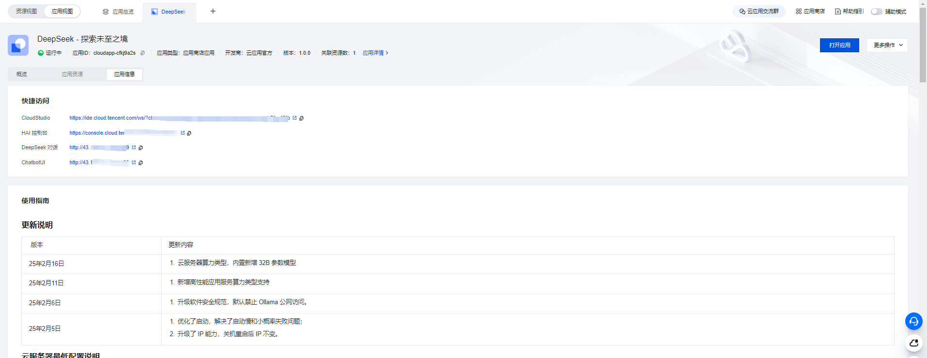Switch to 应用视图 view
Screen dimensions: 927x358
pyautogui.click(x=62, y=11)
